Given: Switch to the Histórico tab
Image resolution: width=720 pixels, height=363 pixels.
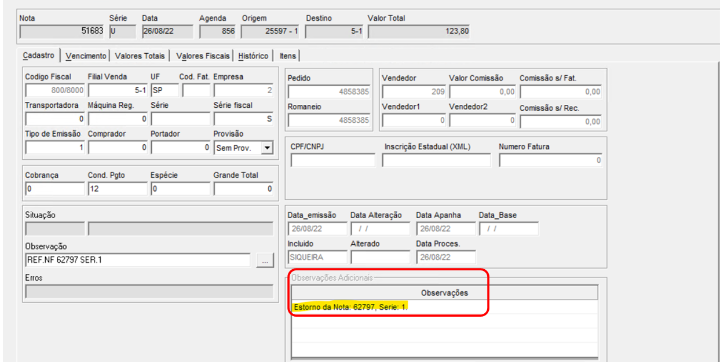Looking at the screenshot, I should click(253, 56).
